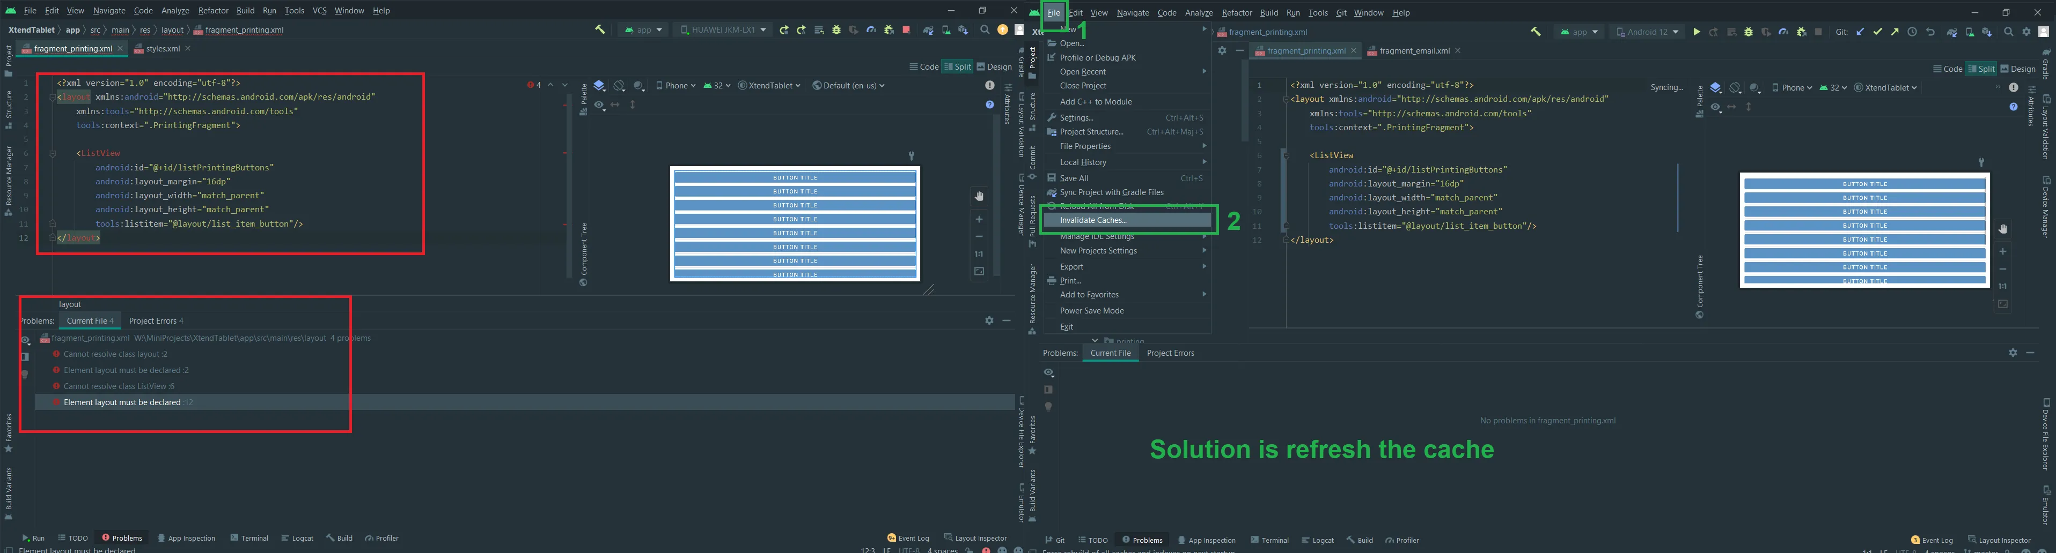2056x553 pixels.
Task: Run the app with green play icon
Action: 1696,33
